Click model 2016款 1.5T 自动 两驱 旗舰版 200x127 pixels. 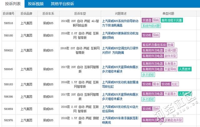[x=80, y=120]
